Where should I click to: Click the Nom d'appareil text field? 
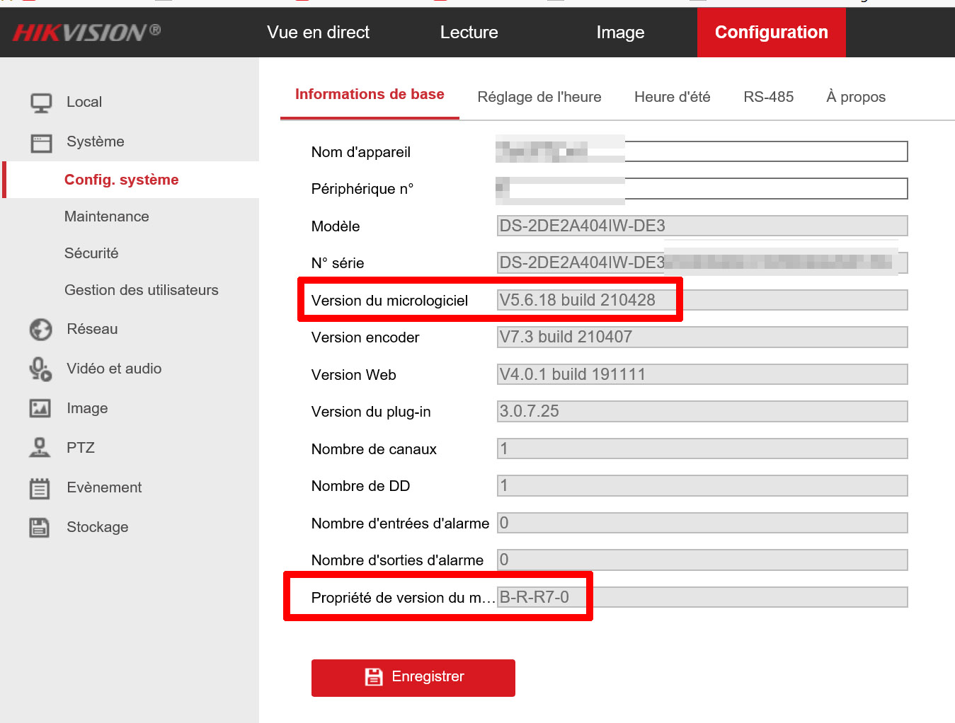coord(765,151)
